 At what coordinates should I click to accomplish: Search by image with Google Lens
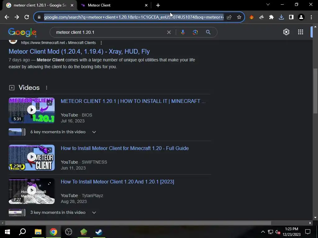click(x=195, y=32)
